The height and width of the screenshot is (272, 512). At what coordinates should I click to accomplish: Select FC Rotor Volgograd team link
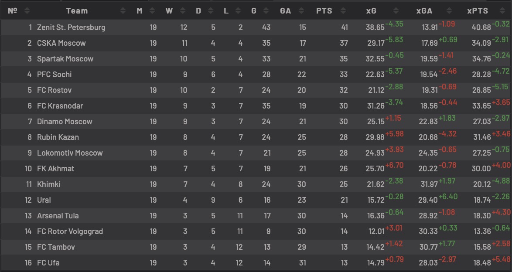[70, 231]
